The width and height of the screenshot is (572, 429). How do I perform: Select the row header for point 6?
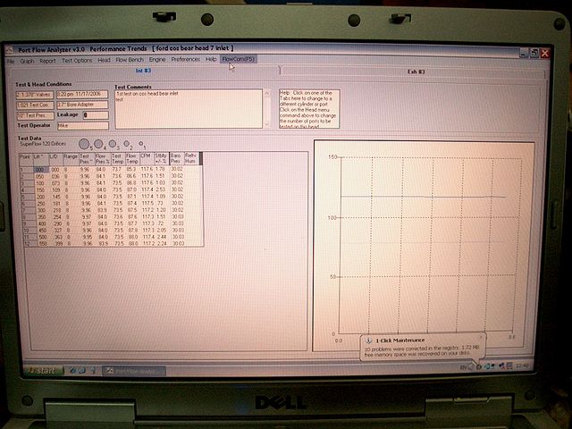tap(27, 203)
